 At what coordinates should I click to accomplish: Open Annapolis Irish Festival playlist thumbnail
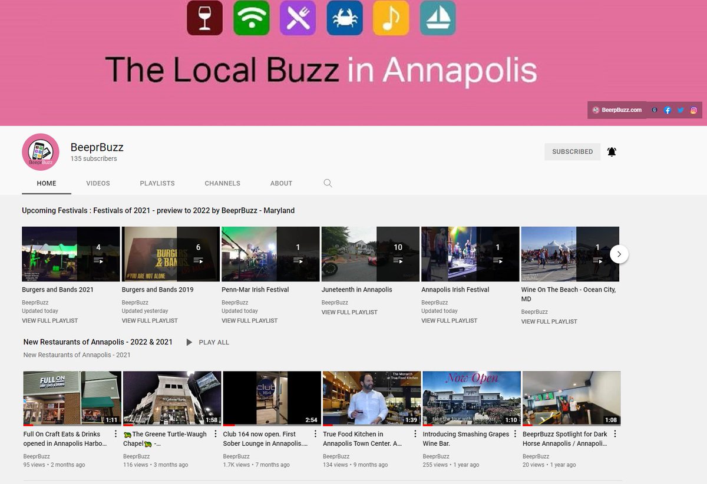point(470,254)
